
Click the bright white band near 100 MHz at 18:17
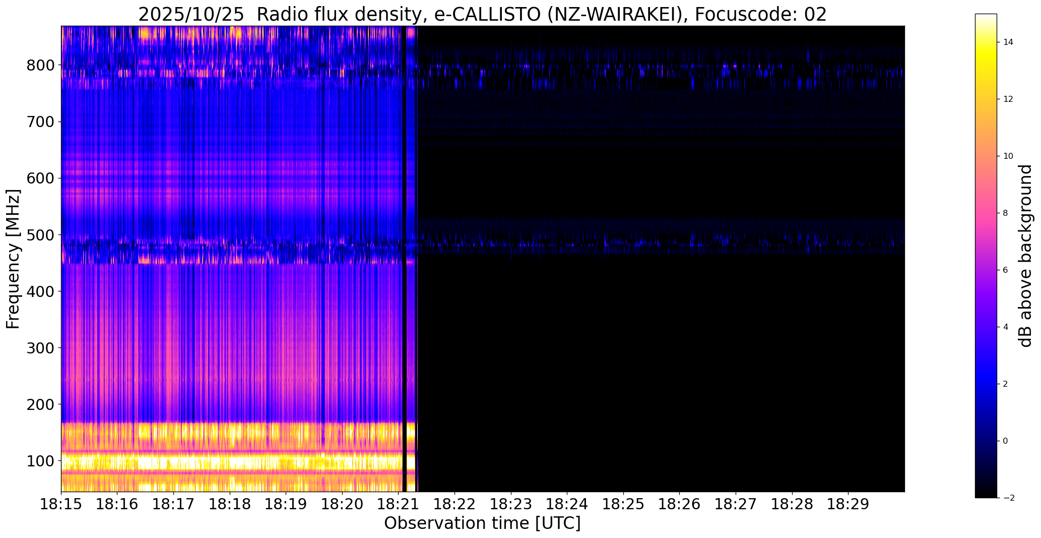[174, 462]
